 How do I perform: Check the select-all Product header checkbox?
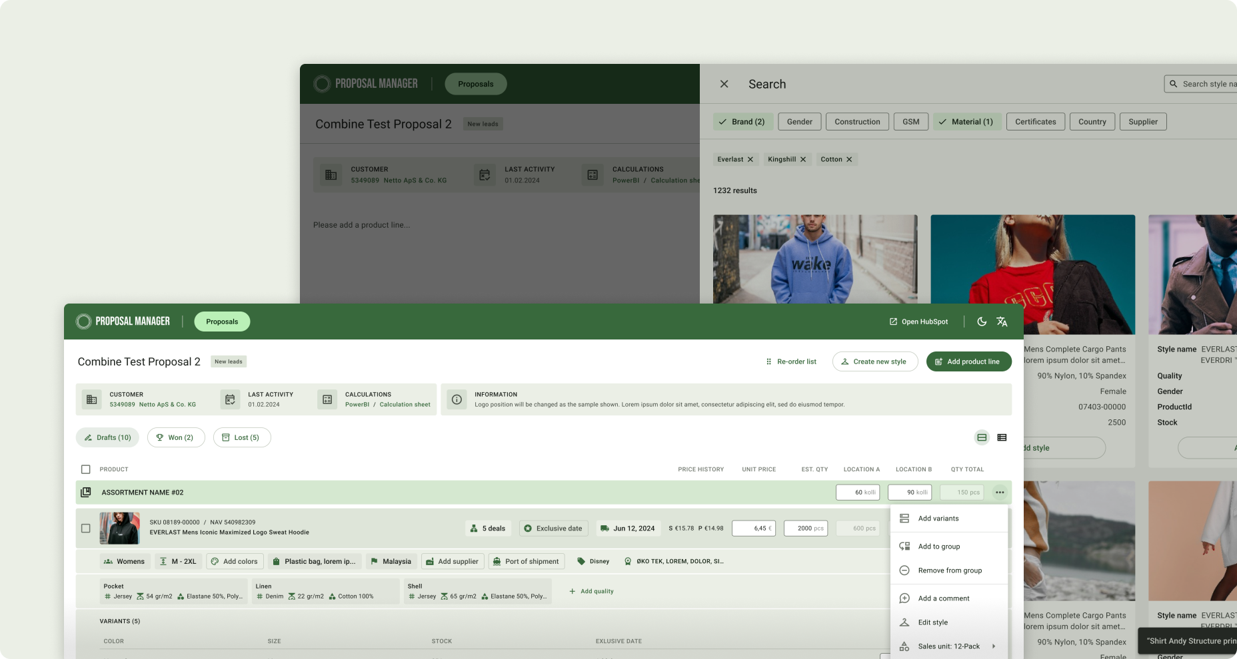[x=86, y=469]
